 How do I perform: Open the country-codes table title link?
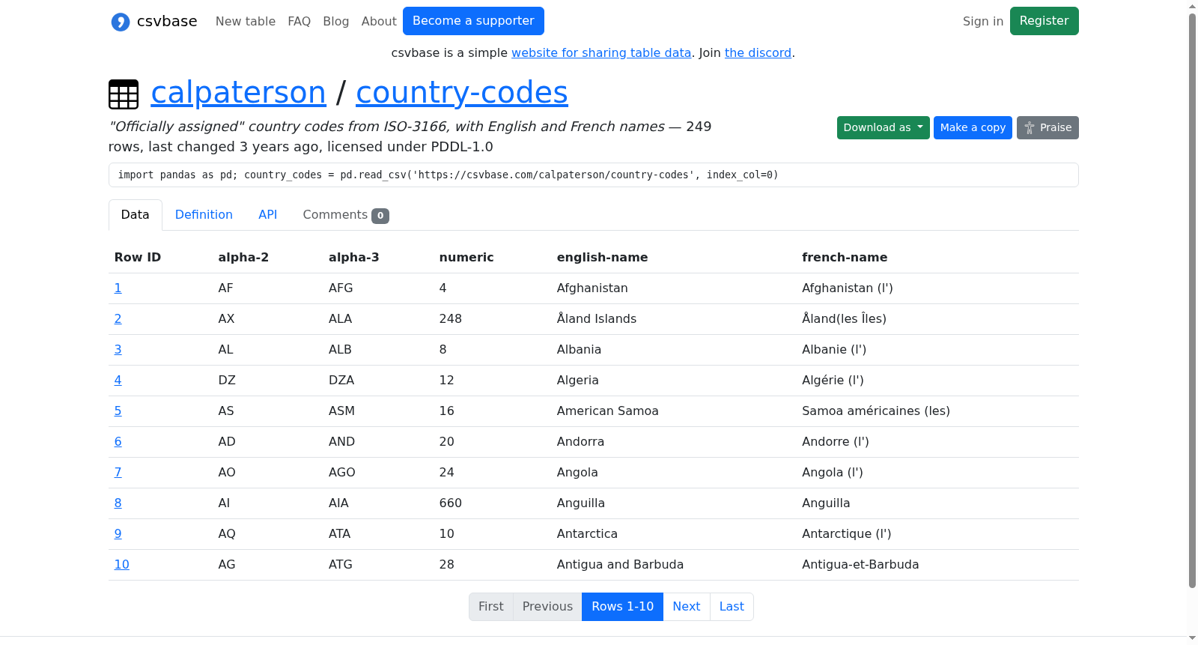tap(462, 92)
